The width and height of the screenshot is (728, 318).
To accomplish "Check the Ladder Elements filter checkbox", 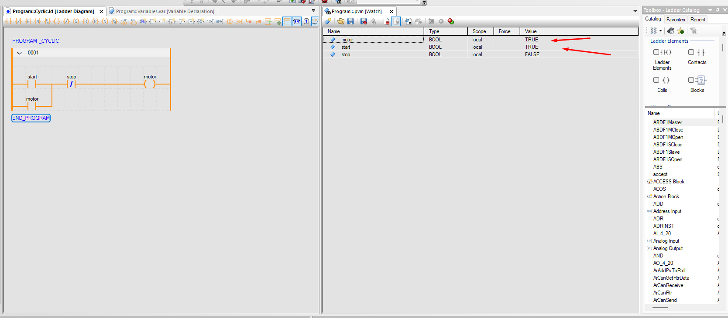I will pyautogui.click(x=656, y=52).
